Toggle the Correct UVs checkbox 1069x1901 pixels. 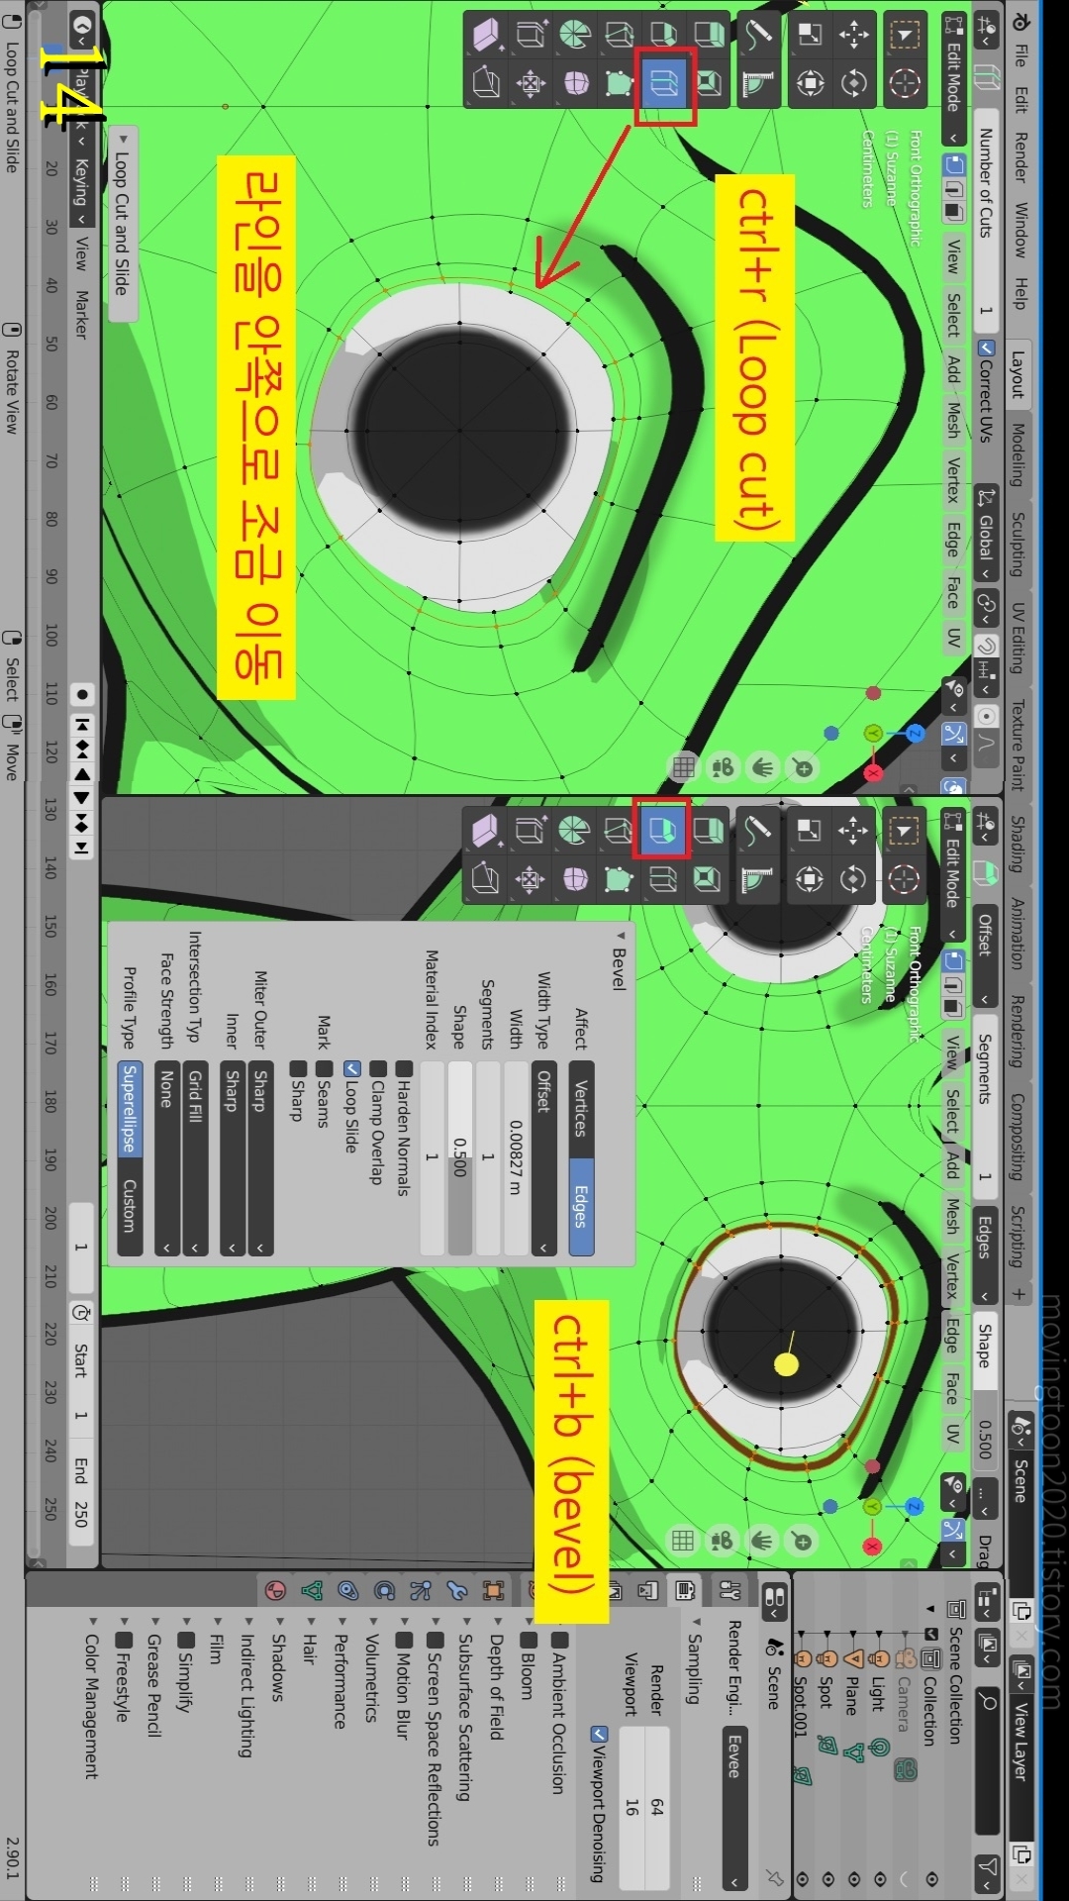tap(985, 348)
